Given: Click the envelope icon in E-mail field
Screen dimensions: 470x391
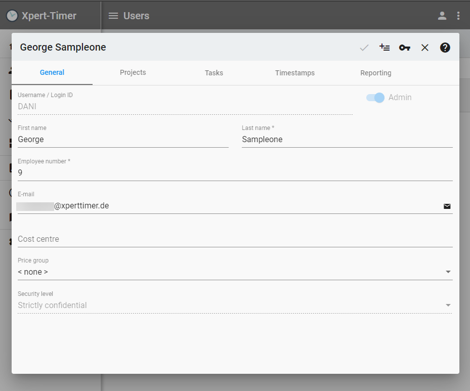Looking at the screenshot, I should pos(447,206).
